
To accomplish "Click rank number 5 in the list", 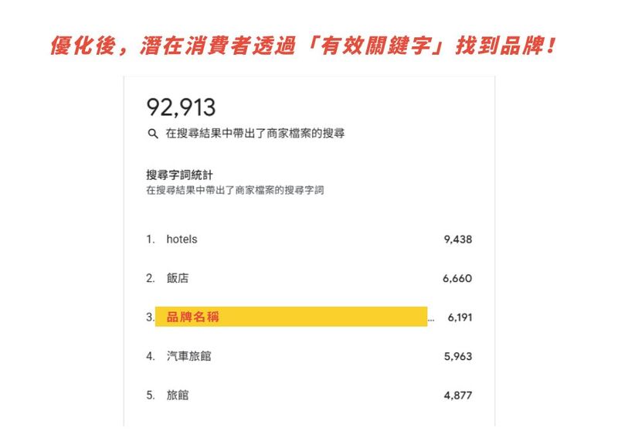I will pyautogui.click(x=150, y=395).
